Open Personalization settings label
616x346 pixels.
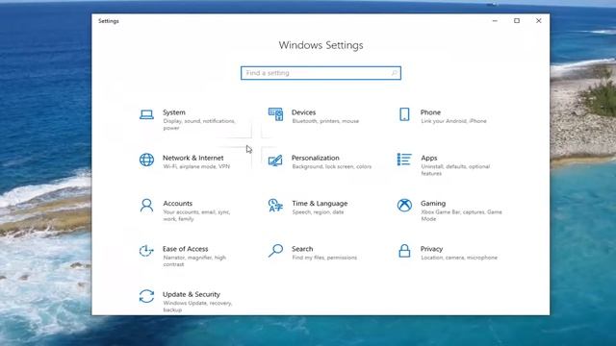pos(316,158)
